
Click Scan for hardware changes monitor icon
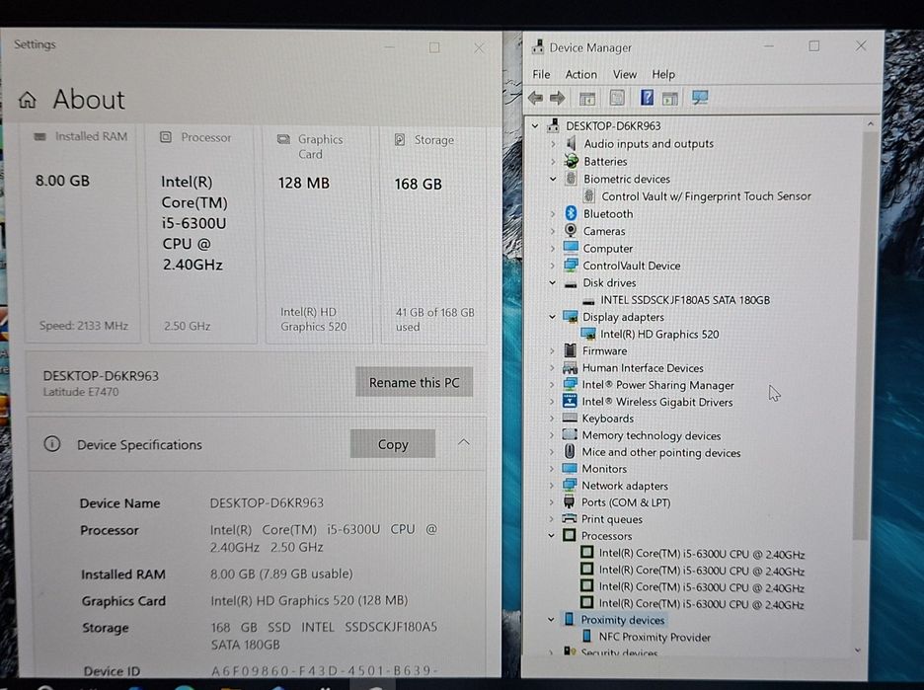(700, 98)
